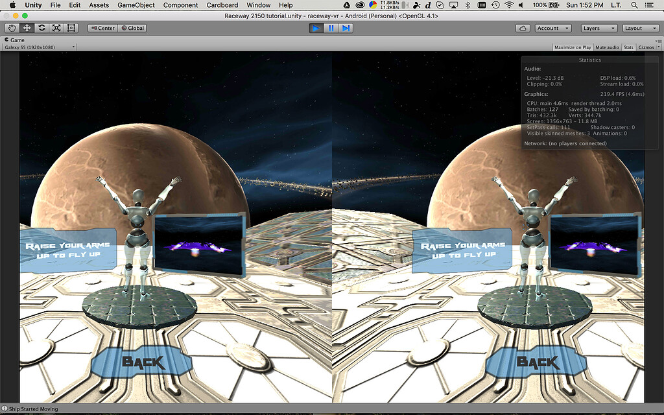
Task: Toggle Maximize on Play
Action: click(x=574, y=47)
